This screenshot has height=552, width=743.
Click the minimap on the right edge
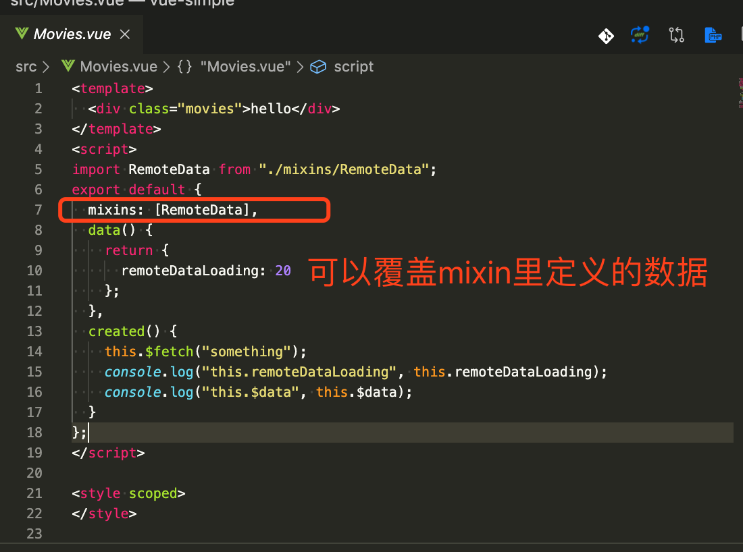[740, 93]
